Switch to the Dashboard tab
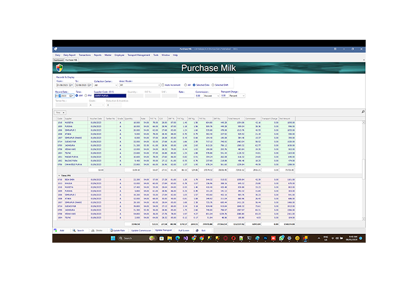Viewport: 418px width, 283px height. [x=57, y=60]
